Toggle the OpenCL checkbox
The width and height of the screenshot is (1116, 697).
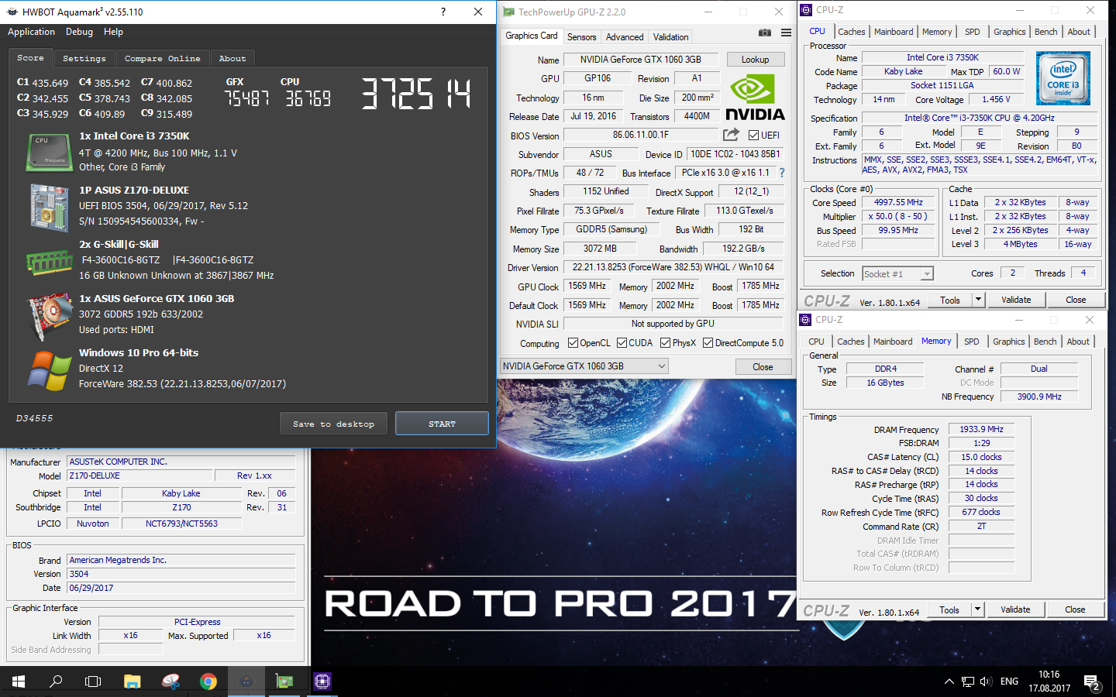pyautogui.click(x=573, y=343)
